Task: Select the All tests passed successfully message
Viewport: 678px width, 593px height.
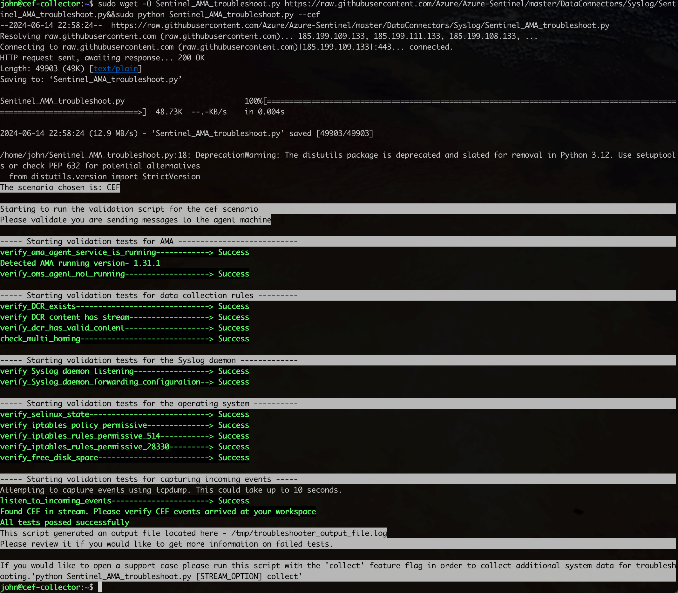Action: 64,522
